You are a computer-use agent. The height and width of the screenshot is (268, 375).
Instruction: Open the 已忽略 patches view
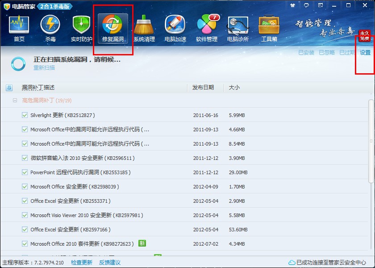pos(327,53)
